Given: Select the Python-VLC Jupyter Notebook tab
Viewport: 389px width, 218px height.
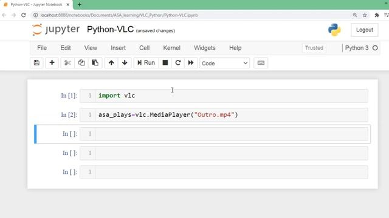Looking at the screenshot, I should (x=36, y=5).
